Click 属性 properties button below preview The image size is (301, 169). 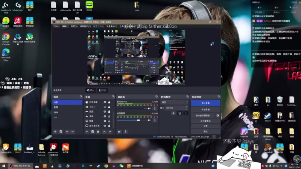[91, 90]
